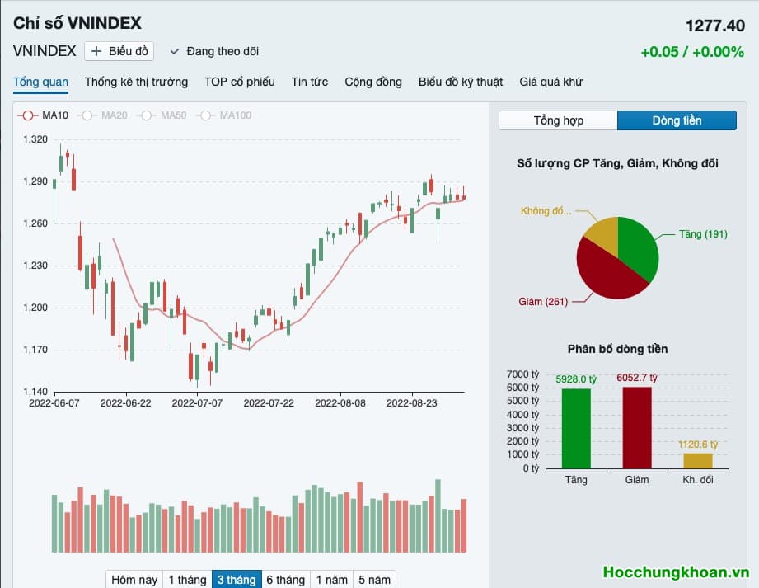Open Biểu đồ kỹ thuật tab
Viewport: 759px width, 588px height.
point(460,82)
